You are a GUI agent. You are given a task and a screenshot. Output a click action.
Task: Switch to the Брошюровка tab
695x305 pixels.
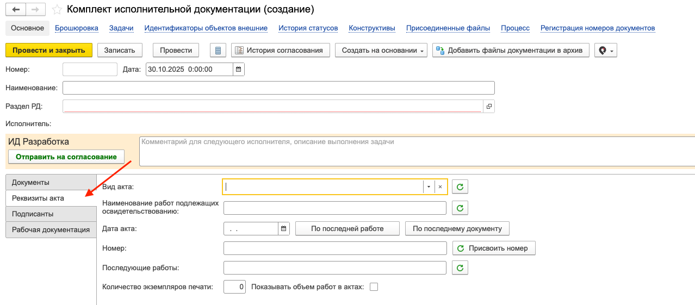(x=77, y=28)
